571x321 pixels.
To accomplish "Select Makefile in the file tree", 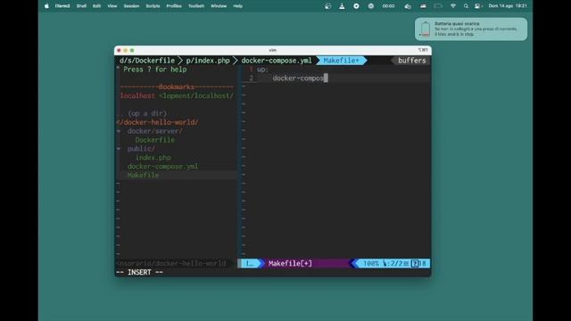I will click(x=143, y=175).
